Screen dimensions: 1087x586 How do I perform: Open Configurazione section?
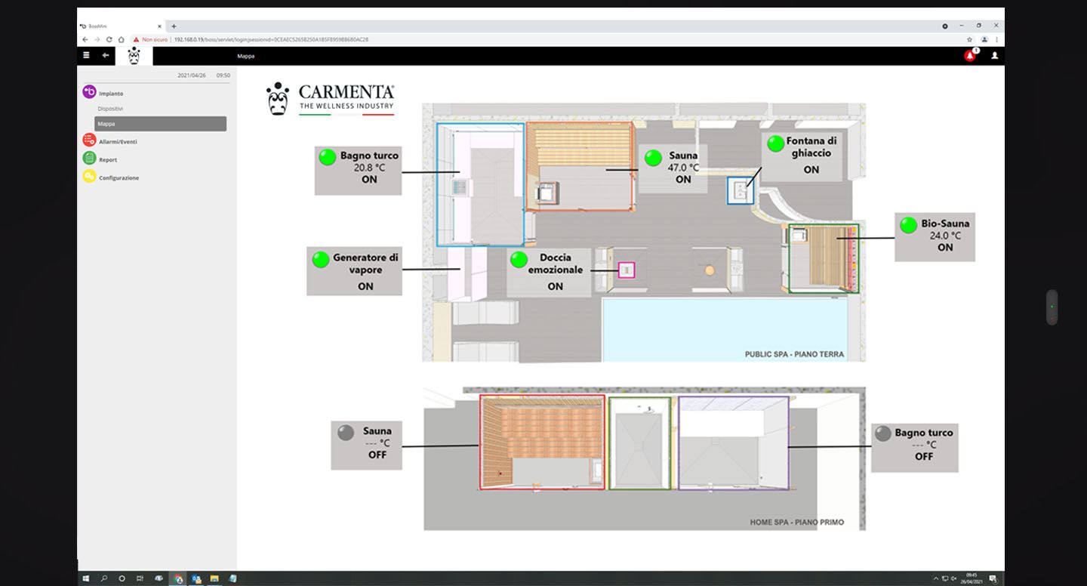(x=119, y=177)
